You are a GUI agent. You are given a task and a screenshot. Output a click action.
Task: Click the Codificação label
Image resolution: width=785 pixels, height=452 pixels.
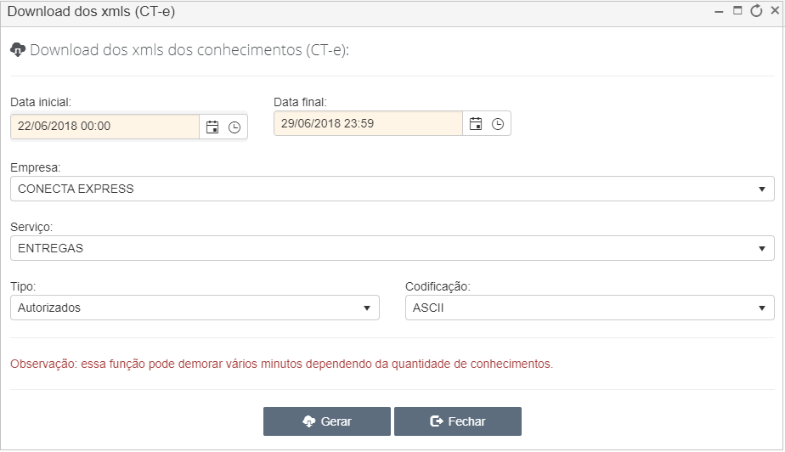pyautogui.click(x=438, y=287)
